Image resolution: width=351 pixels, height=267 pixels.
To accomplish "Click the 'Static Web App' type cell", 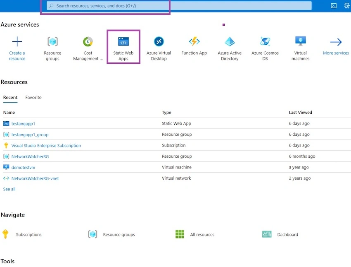I will [176, 123].
